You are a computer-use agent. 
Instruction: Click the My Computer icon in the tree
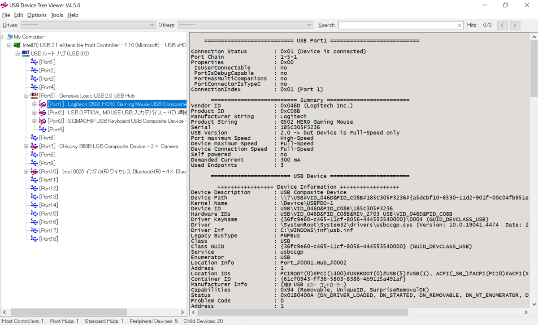9,37
